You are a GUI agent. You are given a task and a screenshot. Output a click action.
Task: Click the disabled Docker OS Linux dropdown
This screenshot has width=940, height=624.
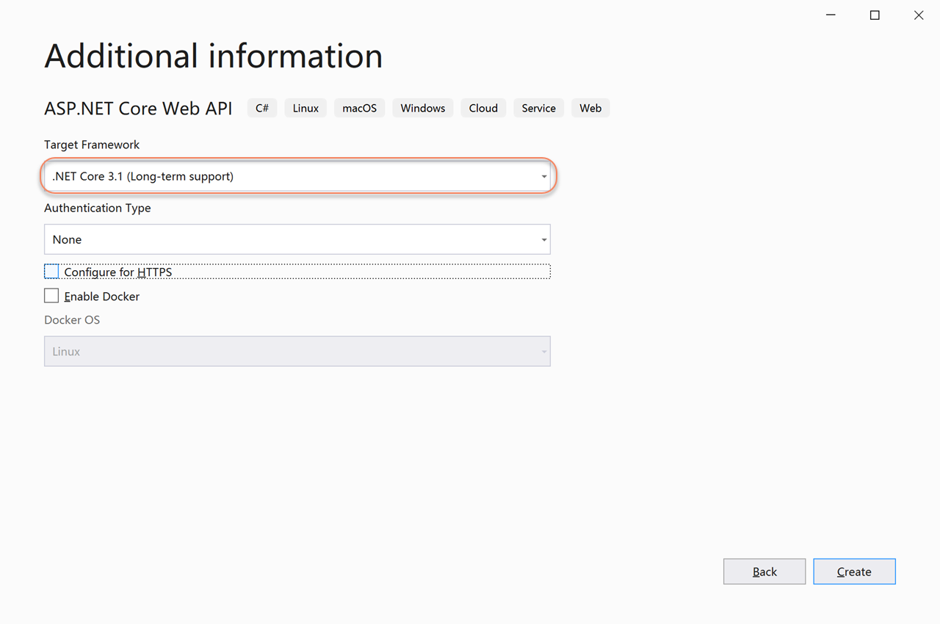tap(297, 351)
